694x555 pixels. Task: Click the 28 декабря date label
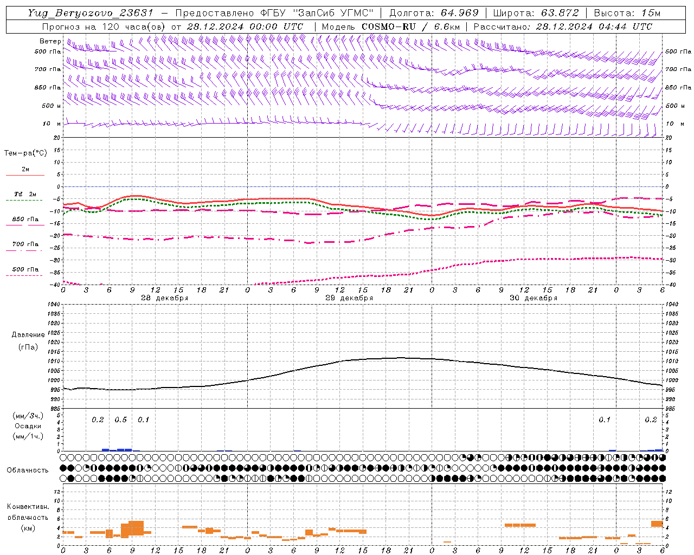[165, 298]
